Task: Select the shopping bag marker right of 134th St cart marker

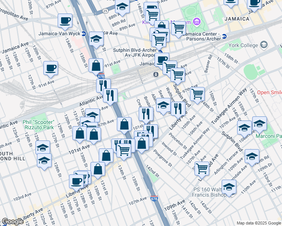Action: [142, 144]
